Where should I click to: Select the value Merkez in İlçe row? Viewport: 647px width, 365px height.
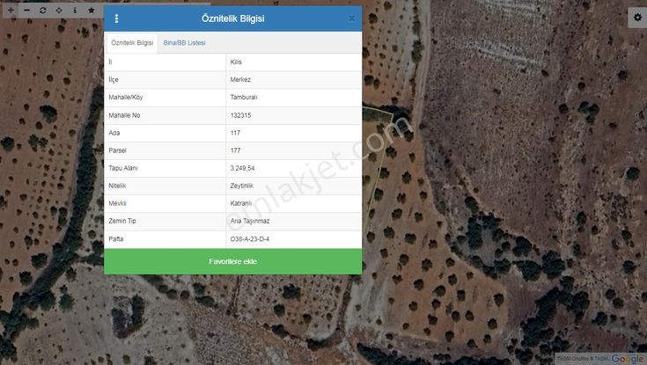coord(240,80)
